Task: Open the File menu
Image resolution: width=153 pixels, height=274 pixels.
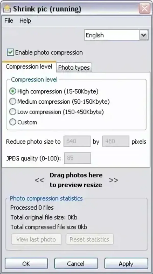Action: tap(8, 20)
